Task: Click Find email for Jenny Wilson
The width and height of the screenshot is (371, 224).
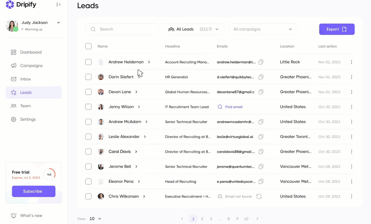Action: pyautogui.click(x=230, y=107)
